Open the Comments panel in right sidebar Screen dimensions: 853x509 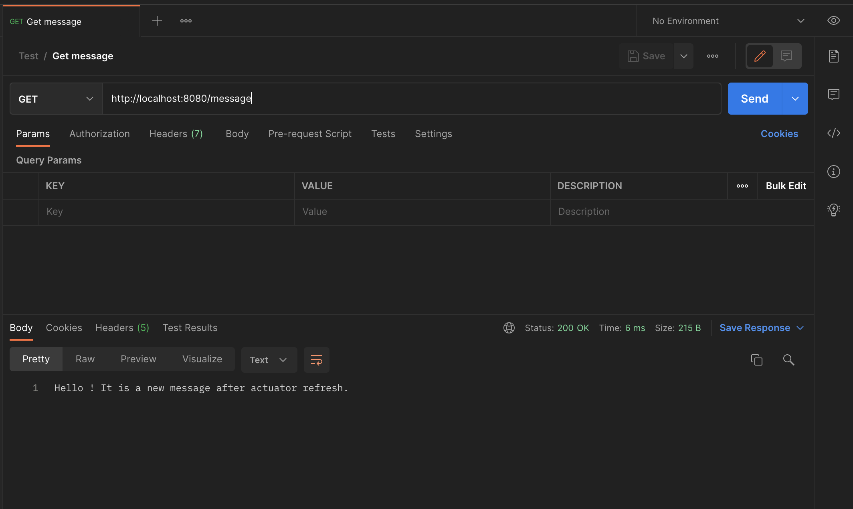pyautogui.click(x=834, y=94)
